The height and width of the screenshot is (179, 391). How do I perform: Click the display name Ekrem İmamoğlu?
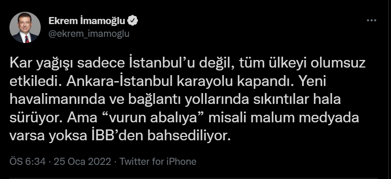coord(87,21)
